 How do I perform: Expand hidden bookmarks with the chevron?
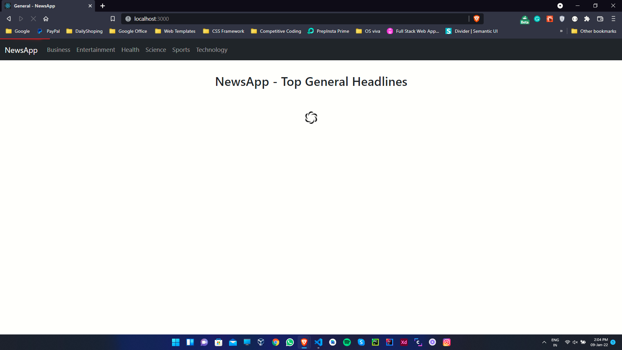(x=561, y=31)
